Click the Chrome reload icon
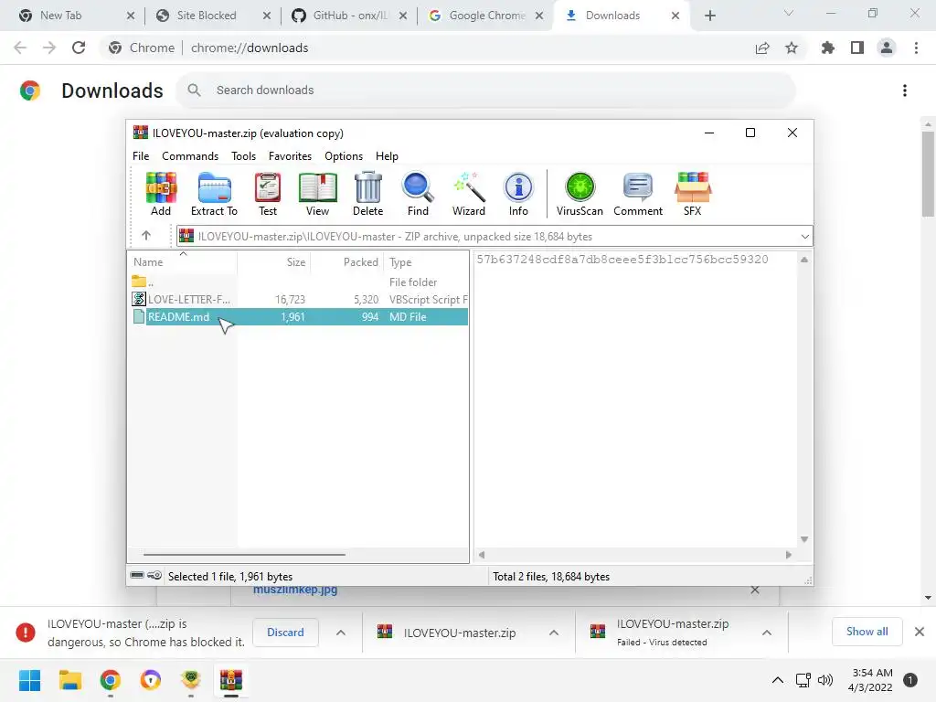This screenshot has height=702, width=936. (x=79, y=48)
